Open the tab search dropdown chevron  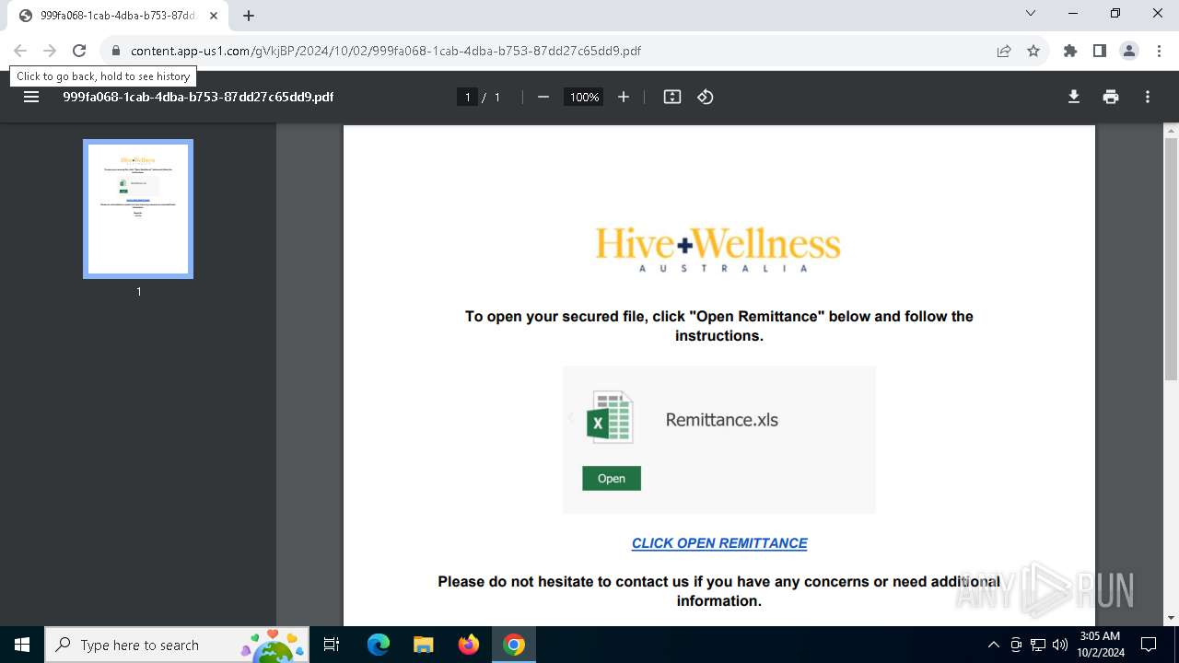pyautogui.click(x=1031, y=13)
